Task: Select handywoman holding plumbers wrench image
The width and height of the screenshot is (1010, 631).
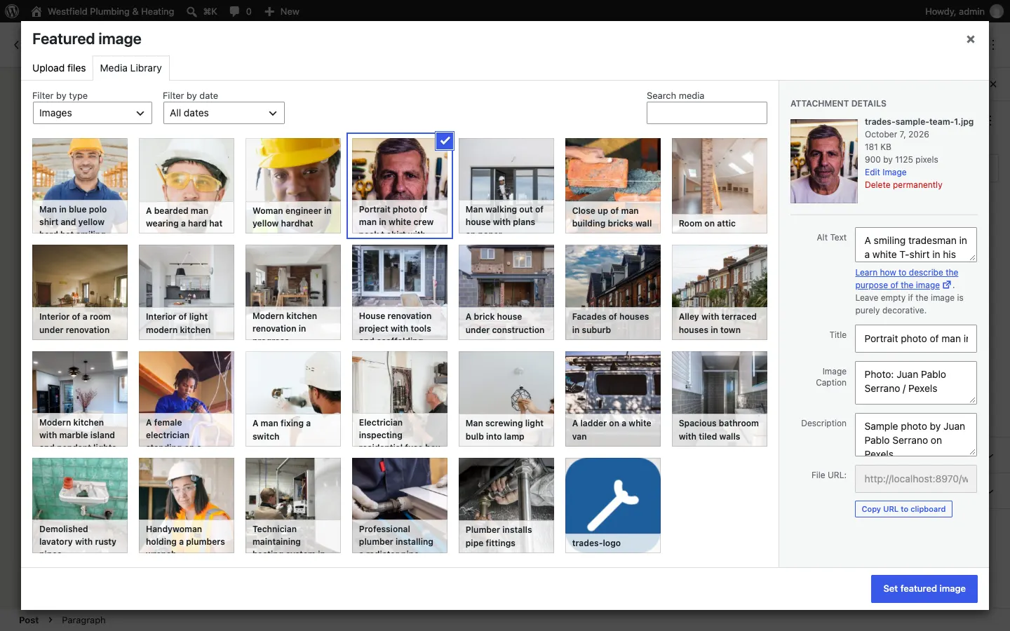Action: coord(187,506)
